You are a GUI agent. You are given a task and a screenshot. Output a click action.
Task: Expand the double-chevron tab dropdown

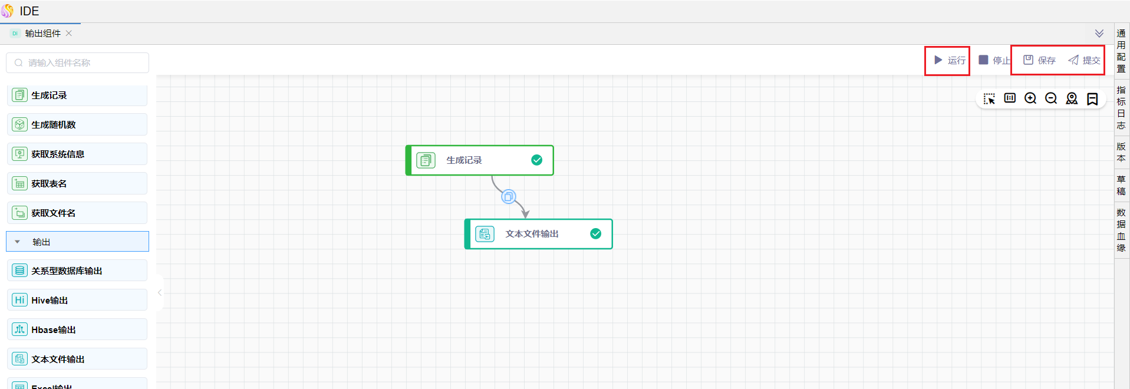click(x=1099, y=34)
